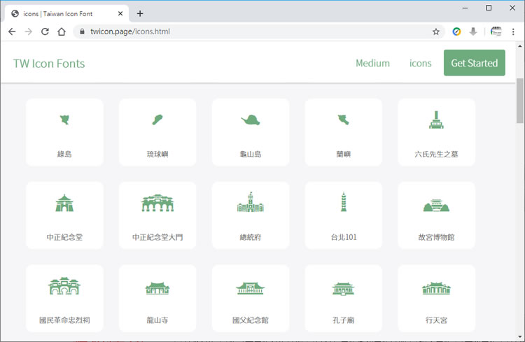Click the 龜山島 turtle island icon
The height and width of the screenshot is (342, 525).
(x=251, y=120)
